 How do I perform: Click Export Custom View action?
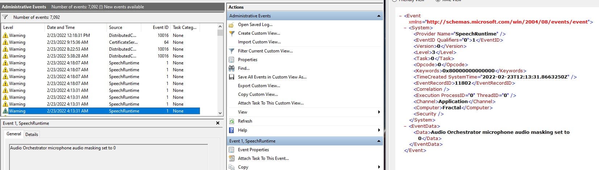click(x=259, y=86)
